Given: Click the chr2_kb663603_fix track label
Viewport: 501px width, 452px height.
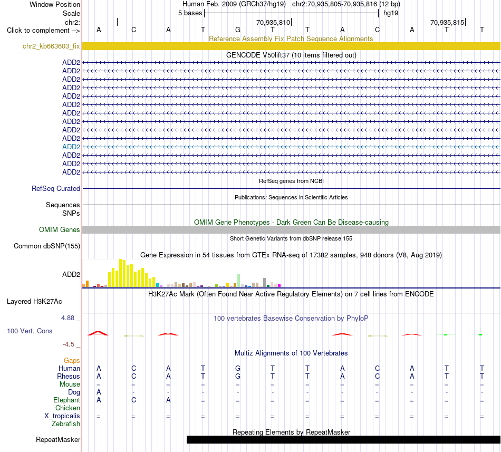Looking at the screenshot, I should [x=51, y=46].
